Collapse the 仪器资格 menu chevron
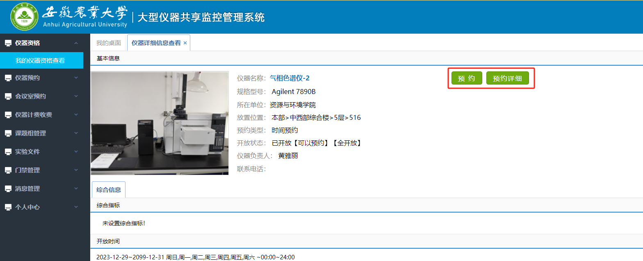This screenshot has height=261, width=643. (x=76, y=43)
